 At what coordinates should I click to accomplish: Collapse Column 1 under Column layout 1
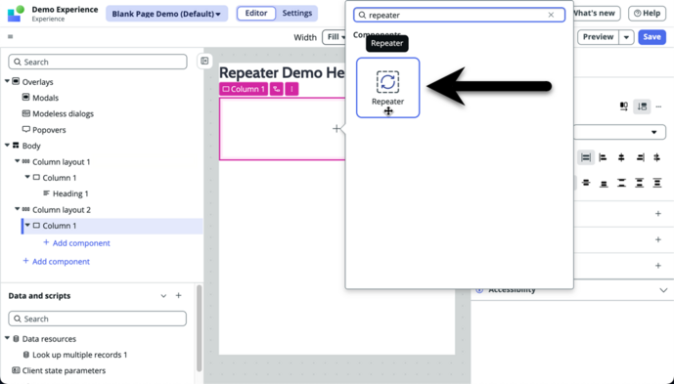pyautogui.click(x=27, y=177)
